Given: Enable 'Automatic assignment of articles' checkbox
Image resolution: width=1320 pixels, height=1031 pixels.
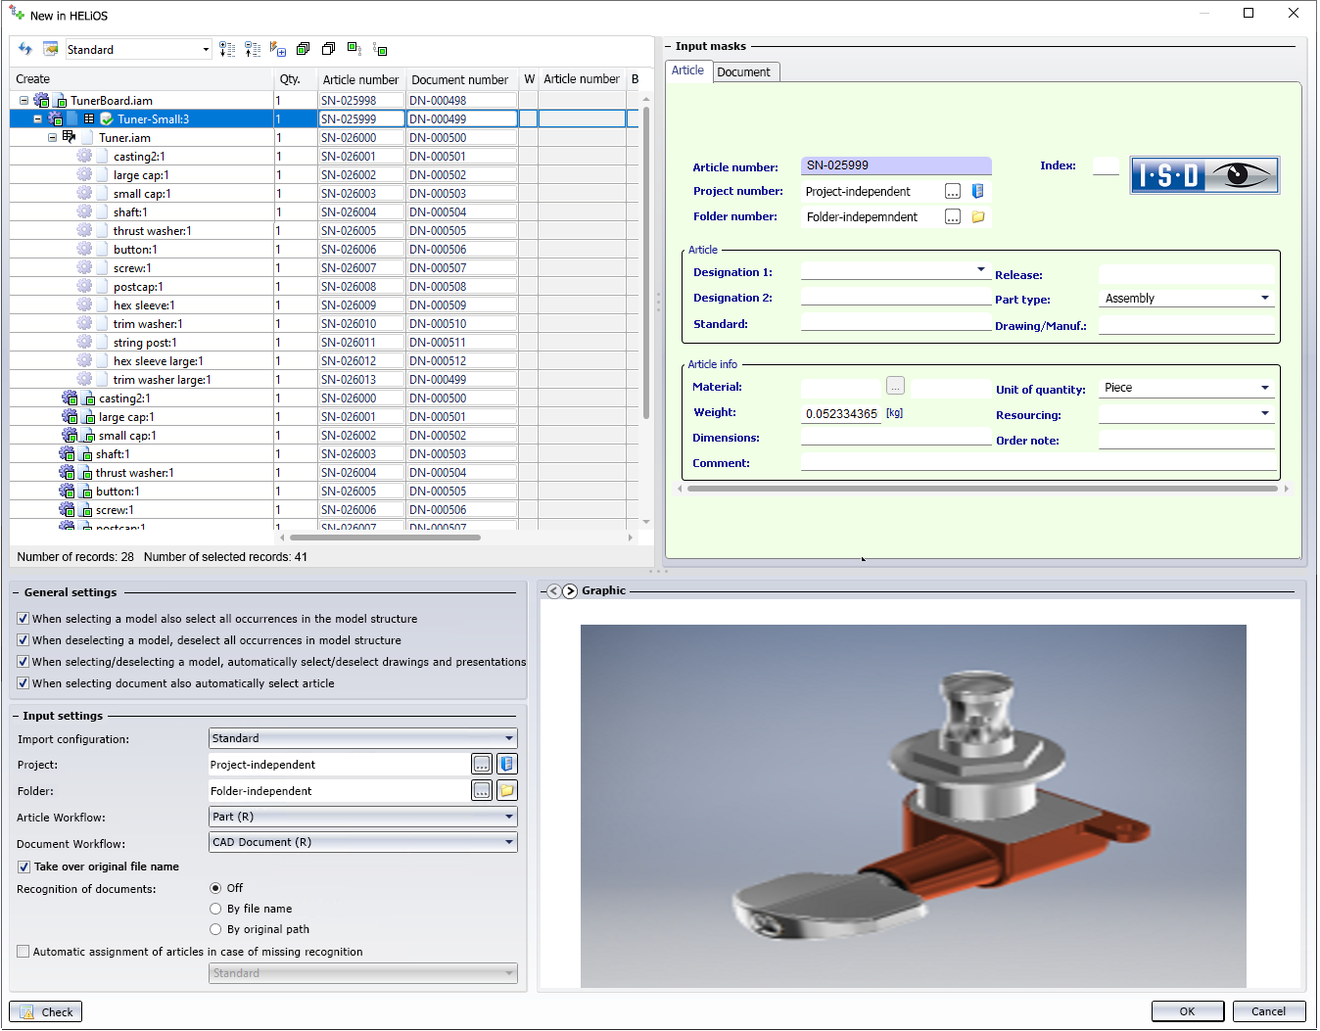Looking at the screenshot, I should 24,952.
